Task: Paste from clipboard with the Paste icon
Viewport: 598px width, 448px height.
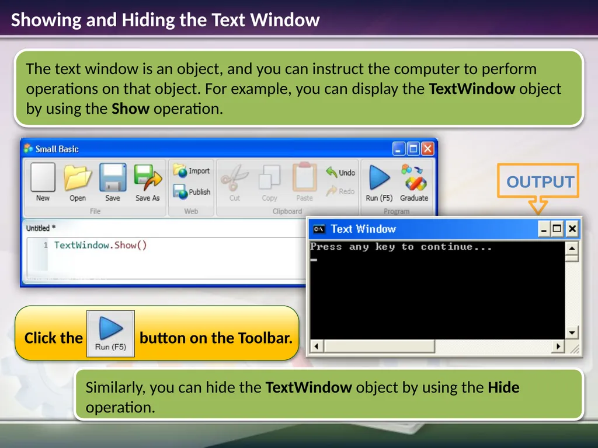Action: [304, 182]
